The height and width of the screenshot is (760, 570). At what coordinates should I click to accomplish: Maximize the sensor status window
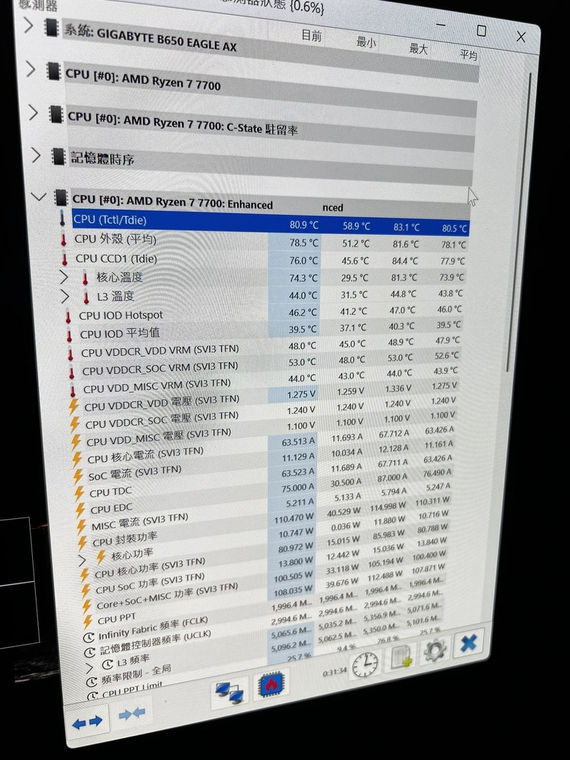point(482,31)
